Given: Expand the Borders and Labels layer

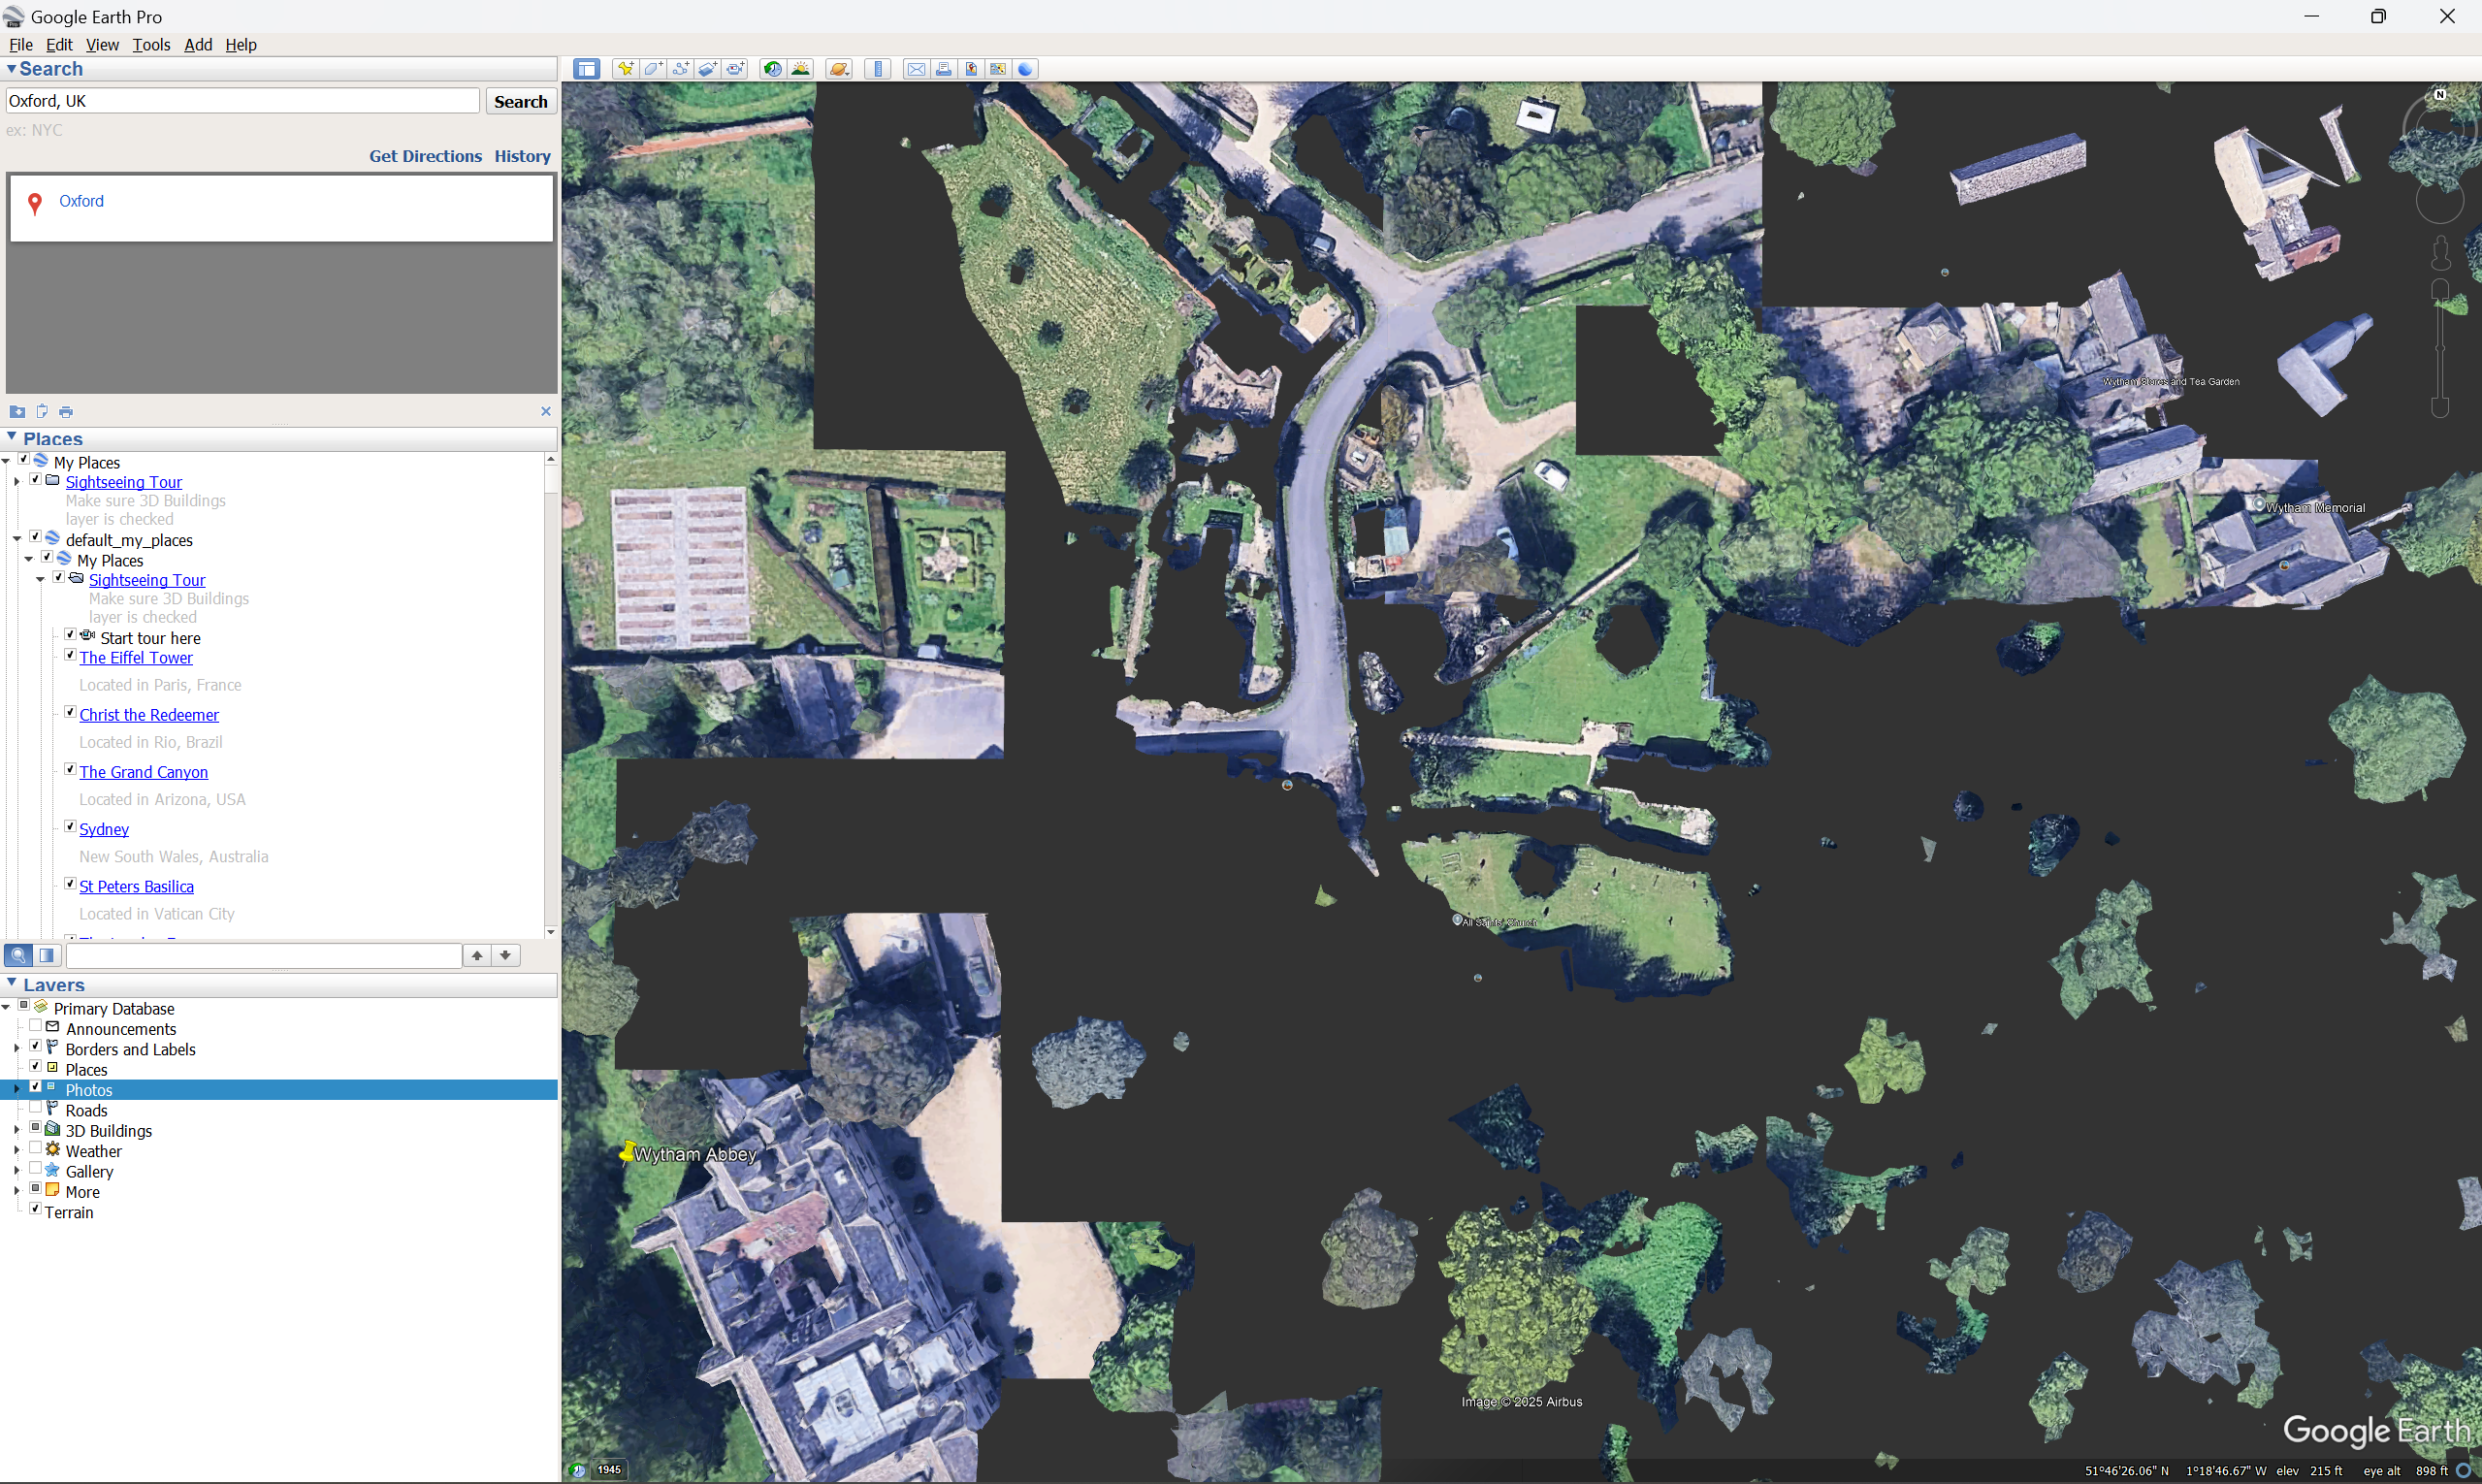Looking at the screenshot, I should click(16, 1049).
